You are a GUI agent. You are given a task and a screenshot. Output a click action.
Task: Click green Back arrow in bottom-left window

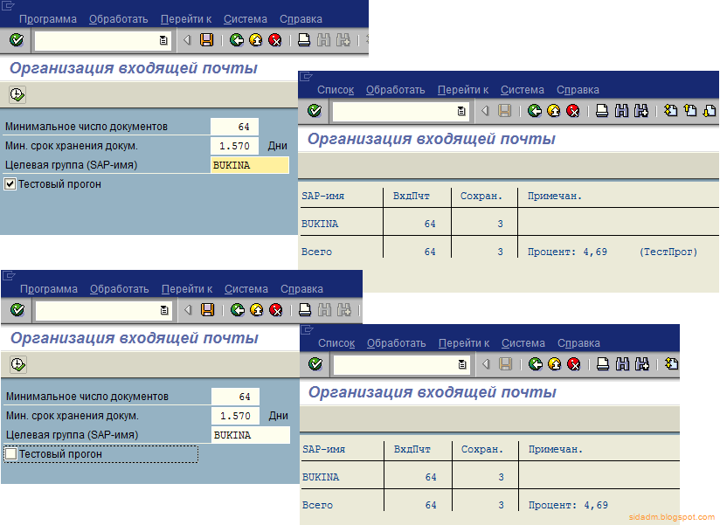[238, 310]
